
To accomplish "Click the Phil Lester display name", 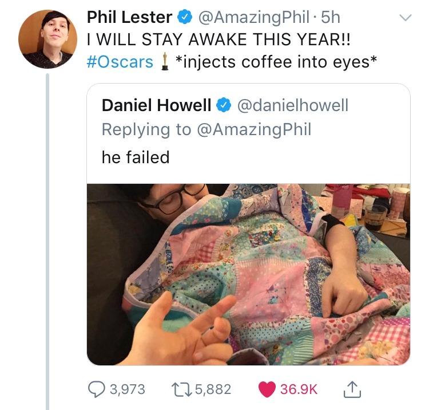I will (130, 18).
